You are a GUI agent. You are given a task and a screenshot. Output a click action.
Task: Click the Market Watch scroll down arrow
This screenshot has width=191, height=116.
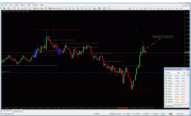tap(188, 103)
